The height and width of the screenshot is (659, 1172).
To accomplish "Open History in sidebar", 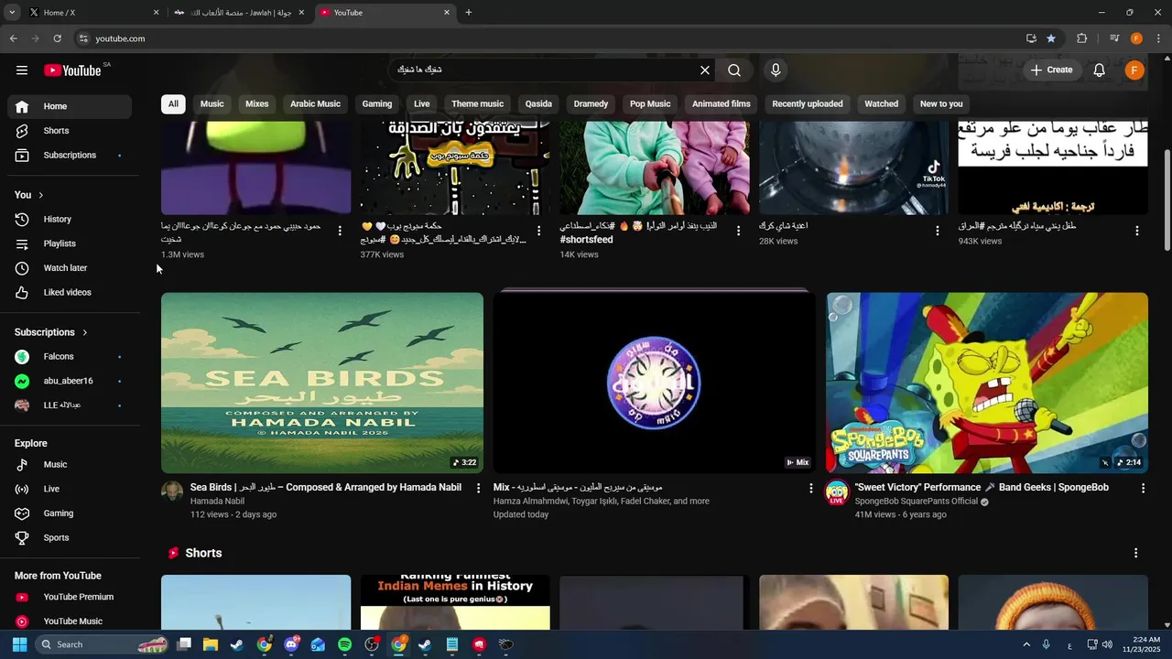I will (70, 220).
